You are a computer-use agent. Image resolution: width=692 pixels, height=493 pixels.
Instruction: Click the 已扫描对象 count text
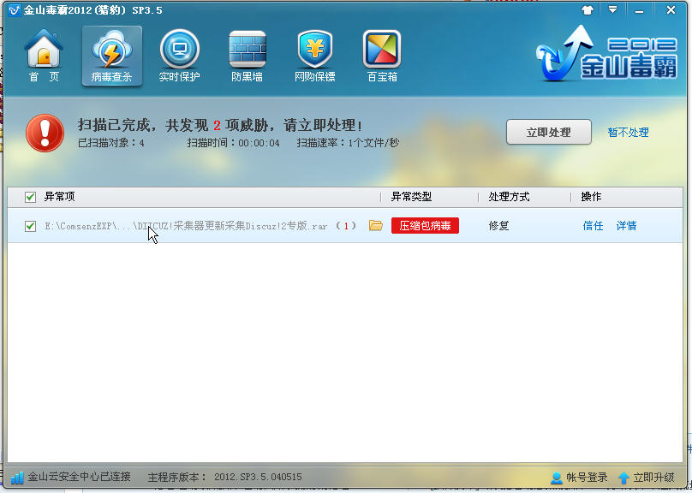pos(111,143)
